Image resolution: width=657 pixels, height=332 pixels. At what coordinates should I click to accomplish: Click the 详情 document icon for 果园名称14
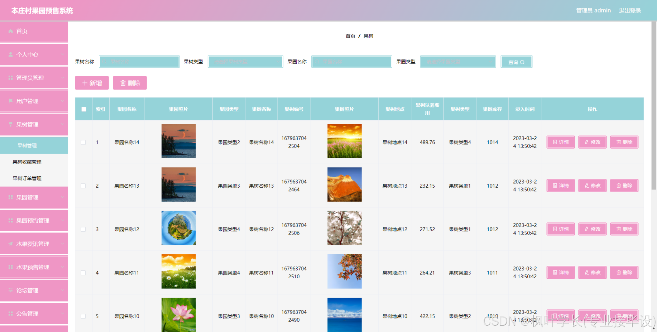(x=555, y=142)
